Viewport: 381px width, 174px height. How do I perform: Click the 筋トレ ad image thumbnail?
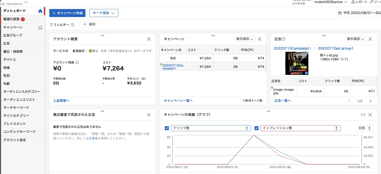(297, 63)
